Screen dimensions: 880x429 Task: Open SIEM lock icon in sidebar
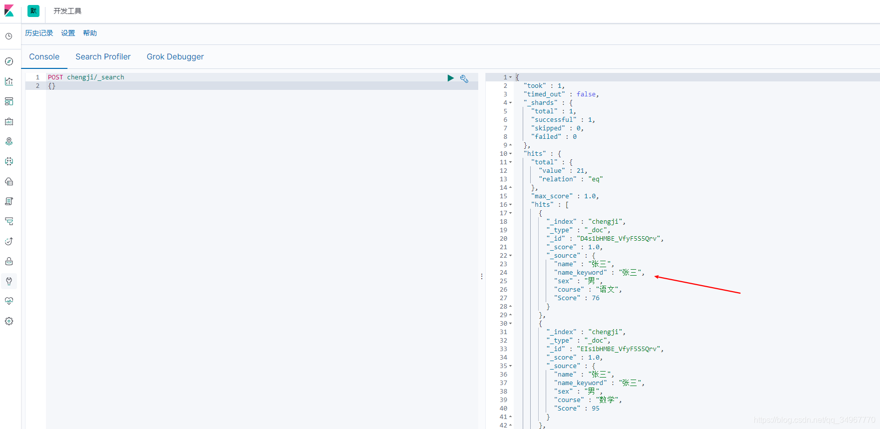coord(9,261)
